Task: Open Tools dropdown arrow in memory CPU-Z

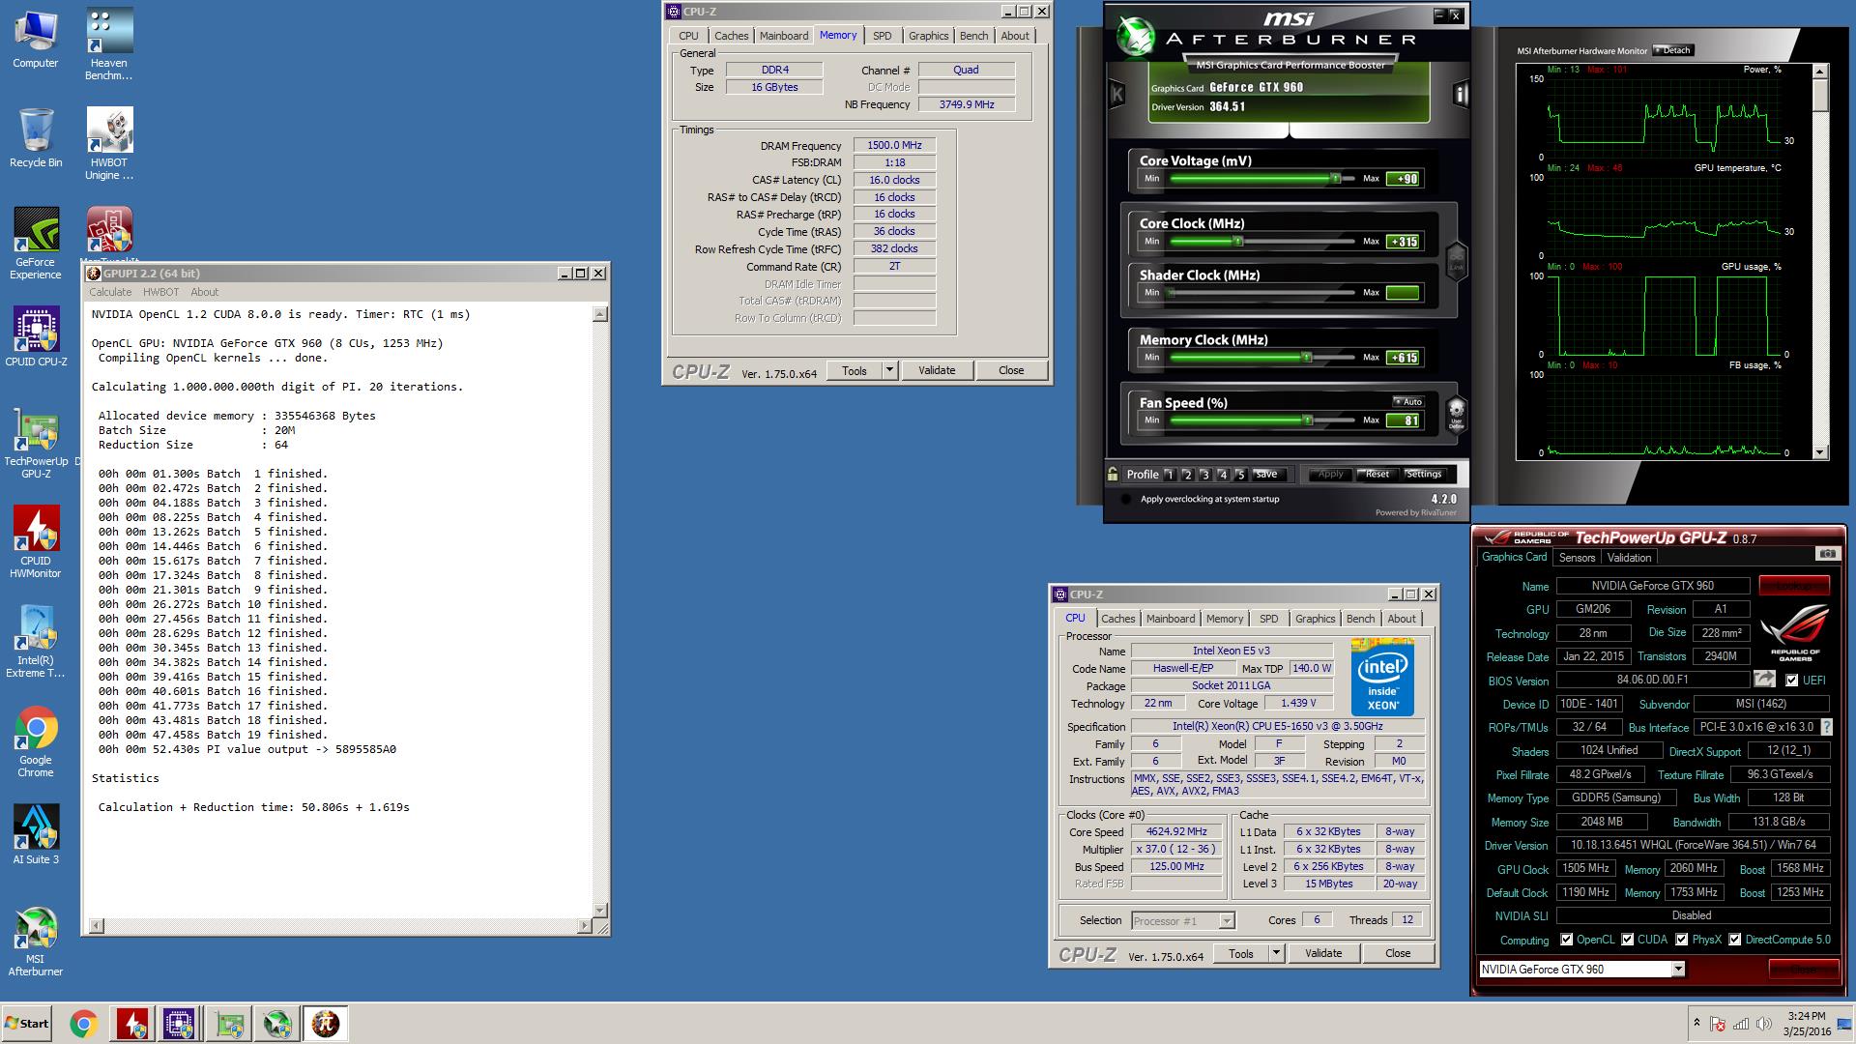Action: (x=889, y=370)
